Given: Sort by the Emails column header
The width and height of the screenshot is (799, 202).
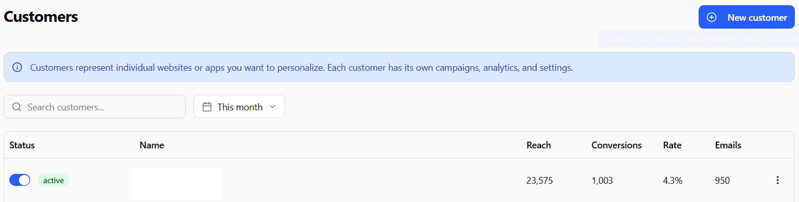Looking at the screenshot, I should [x=728, y=145].
